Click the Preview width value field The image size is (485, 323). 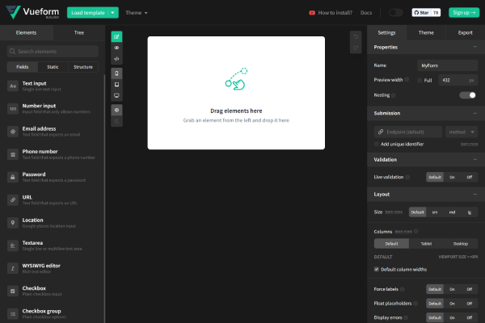point(458,81)
